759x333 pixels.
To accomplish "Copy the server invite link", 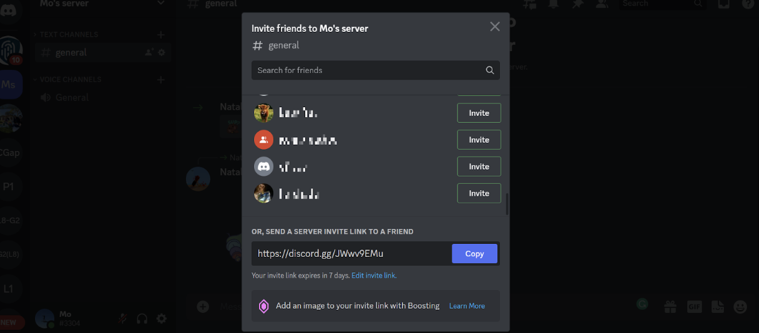I will coord(474,254).
